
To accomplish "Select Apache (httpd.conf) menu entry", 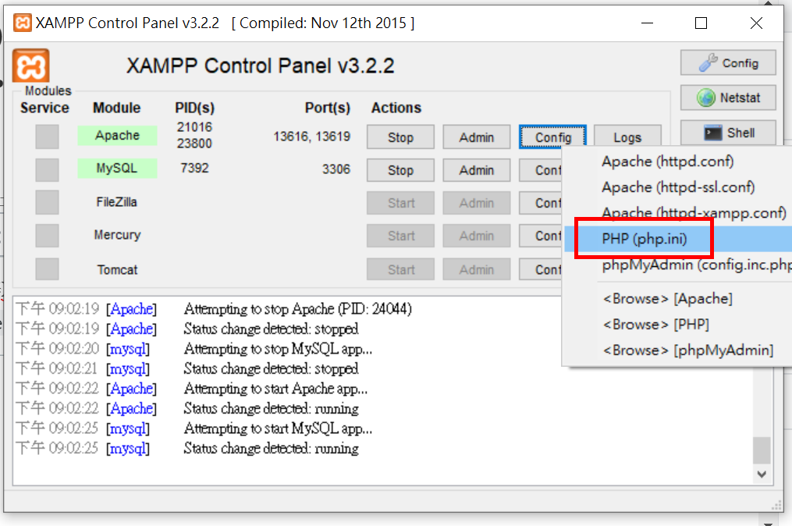I will 677,162.
